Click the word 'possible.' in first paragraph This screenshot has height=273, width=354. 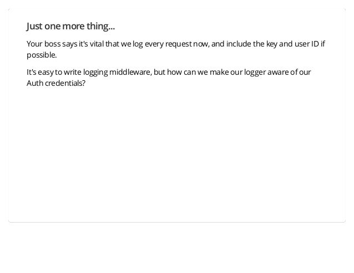pos(42,55)
